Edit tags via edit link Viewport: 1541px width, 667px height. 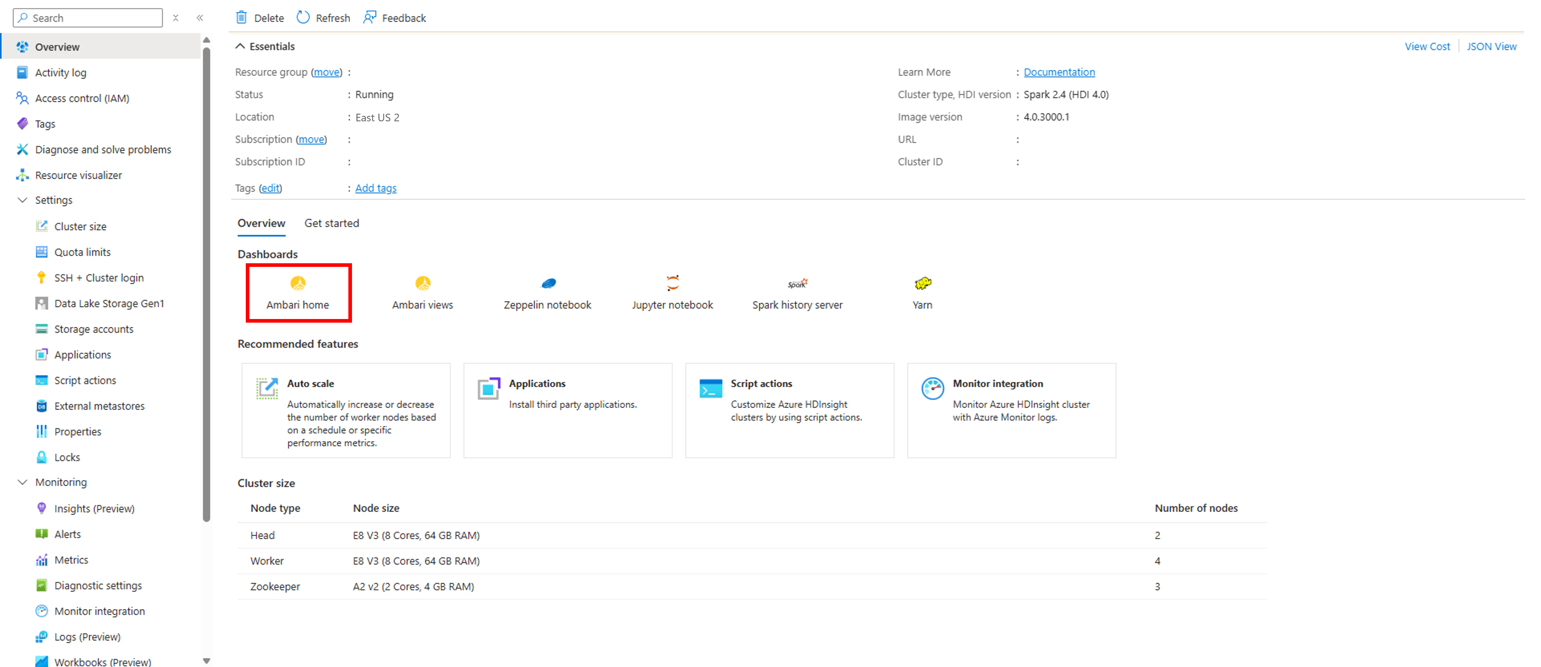click(x=270, y=188)
